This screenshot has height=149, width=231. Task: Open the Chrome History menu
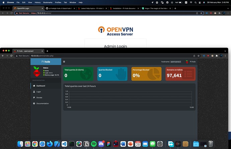pyautogui.click(x=37, y=2)
